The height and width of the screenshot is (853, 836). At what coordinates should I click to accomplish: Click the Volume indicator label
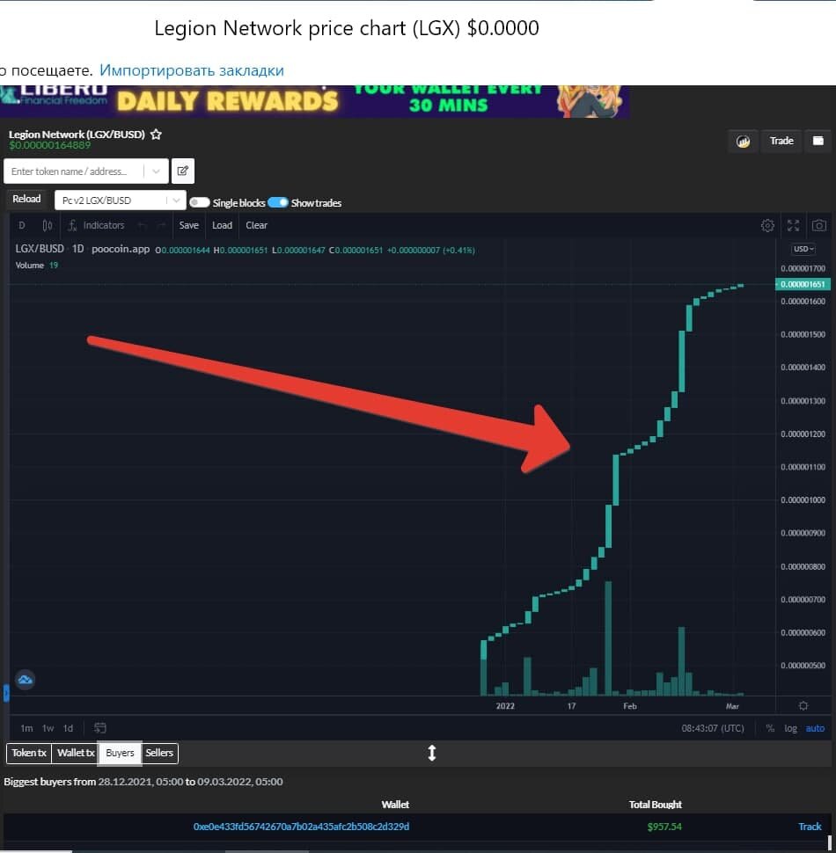click(29, 265)
